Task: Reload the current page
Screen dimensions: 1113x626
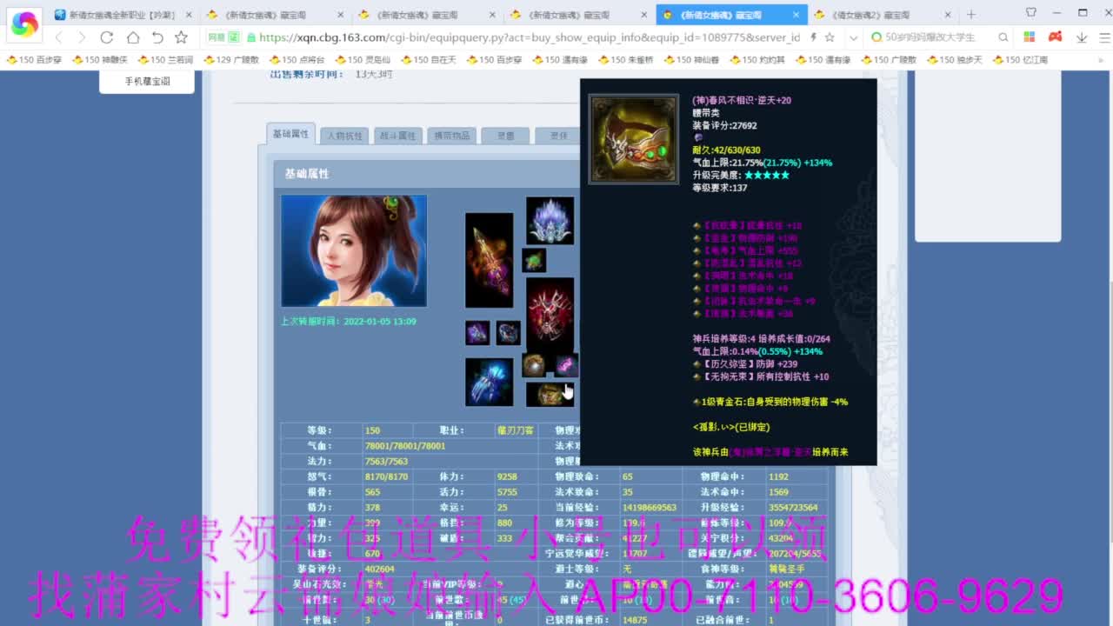Action: pos(107,37)
